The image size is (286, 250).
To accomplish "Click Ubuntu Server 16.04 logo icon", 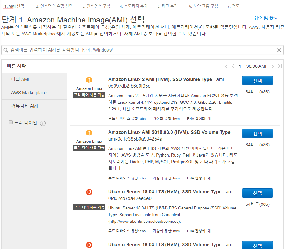I will click(89, 245).
